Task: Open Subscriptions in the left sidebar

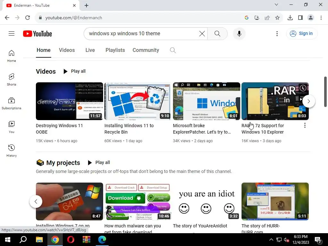Action: (x=12, y=103)
